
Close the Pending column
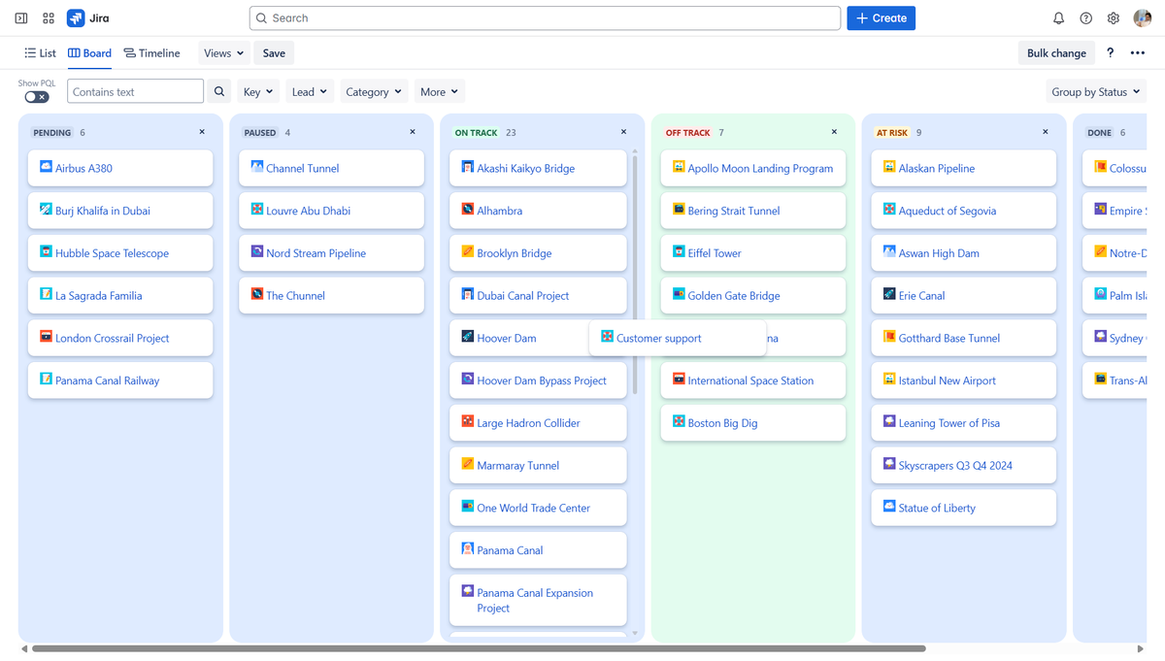(x=202, y=132)
